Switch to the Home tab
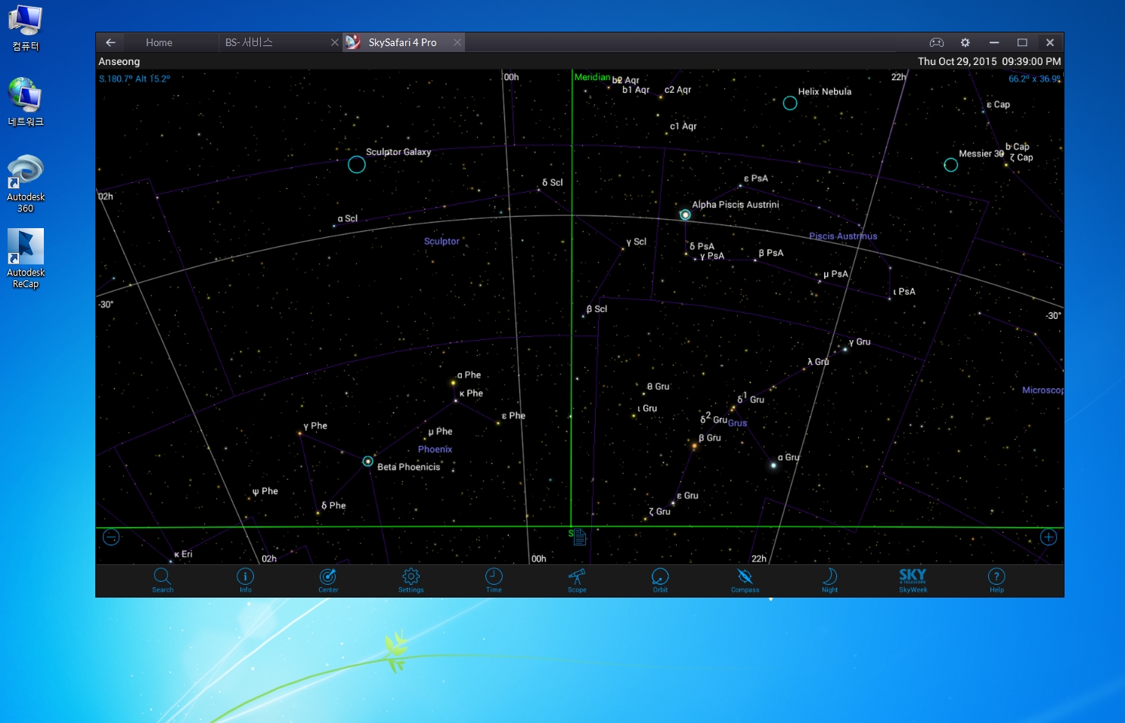The height and width of the screenshot is (723, 1125). point(159,43)
